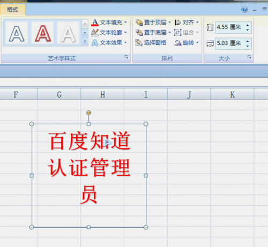Open the 选择窗格 selection pane

(x=151, y=43)
